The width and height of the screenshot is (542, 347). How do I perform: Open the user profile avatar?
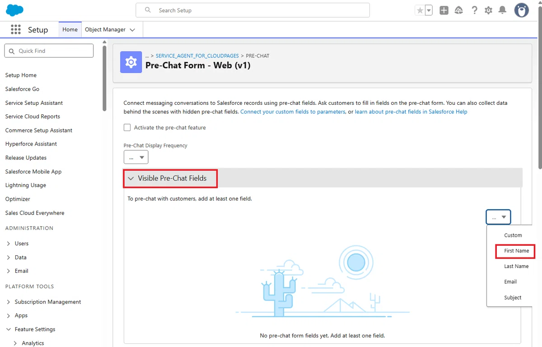click(x=522, y=10)
